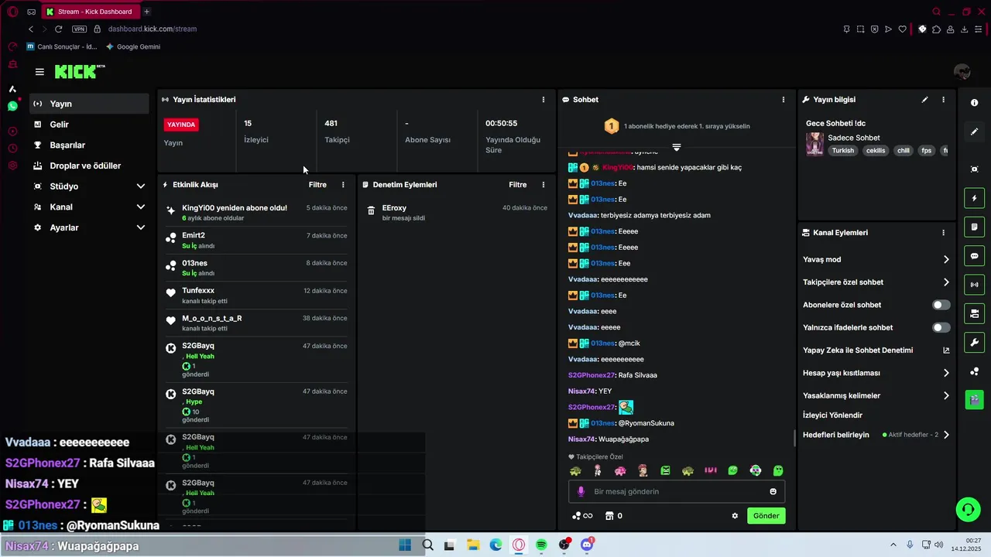The image size is (991, 557).
Task: Click the address bar showing dashboard.kick.com/stream
Action: click(153, 29)
